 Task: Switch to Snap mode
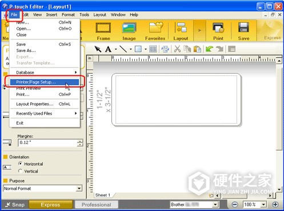(x=15, y=205)
